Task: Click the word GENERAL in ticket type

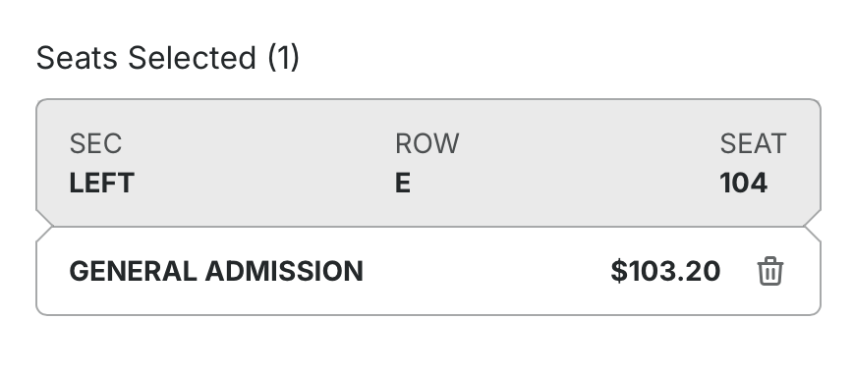Action: (134, 271)
